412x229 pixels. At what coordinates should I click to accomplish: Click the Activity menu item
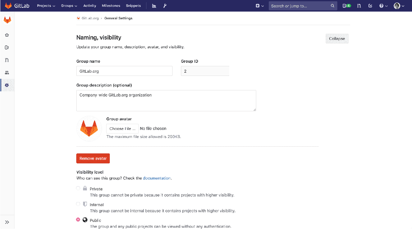[x=89, y=5]
